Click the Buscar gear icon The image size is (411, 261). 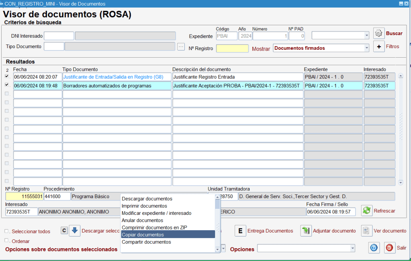point(379,33)
